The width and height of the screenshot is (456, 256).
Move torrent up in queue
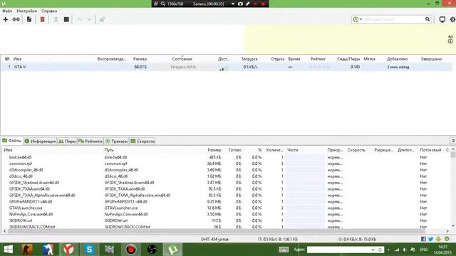point(79,19)
